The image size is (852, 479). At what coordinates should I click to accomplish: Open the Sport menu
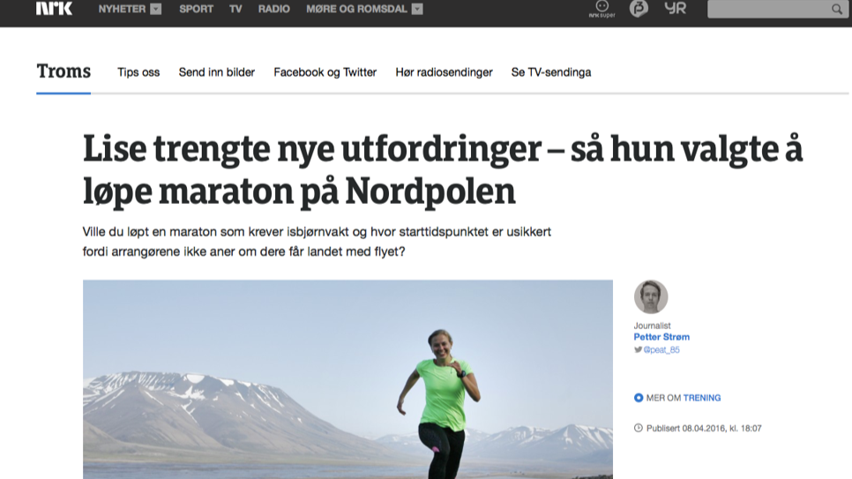pyautogui.click(x=196, y=9)
